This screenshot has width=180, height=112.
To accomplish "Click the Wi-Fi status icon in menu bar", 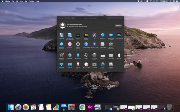I will (x=151, y=1).
